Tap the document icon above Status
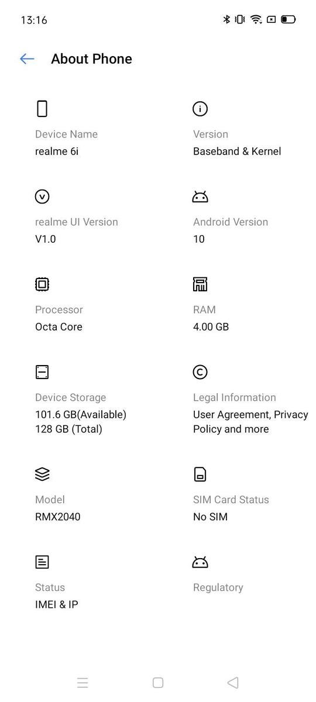 coord(42,562)
